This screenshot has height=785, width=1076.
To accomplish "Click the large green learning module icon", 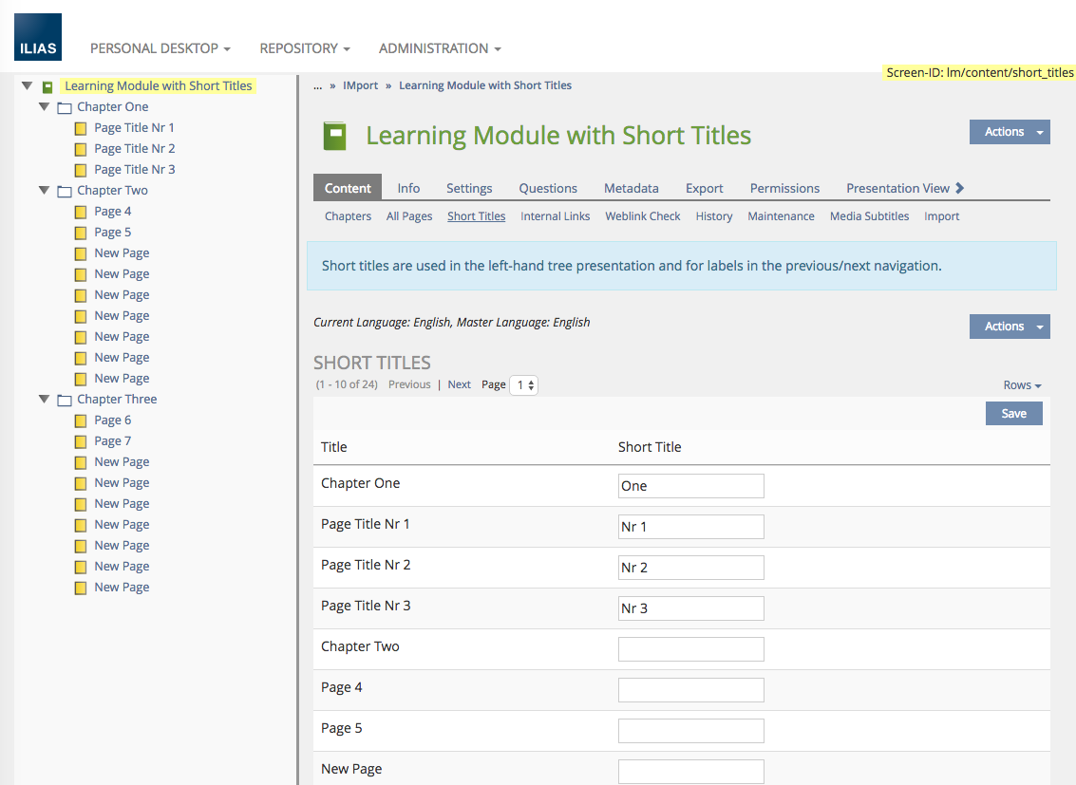I will (334, 136).
